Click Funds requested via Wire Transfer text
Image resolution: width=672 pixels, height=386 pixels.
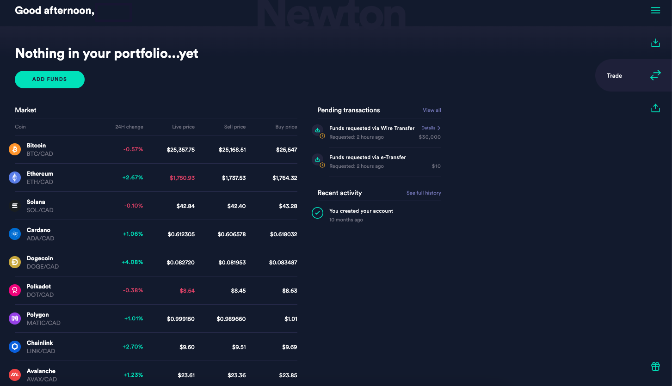pyautogui.click(x=372, y=128)
